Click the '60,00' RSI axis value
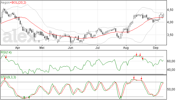 point(171,61)
